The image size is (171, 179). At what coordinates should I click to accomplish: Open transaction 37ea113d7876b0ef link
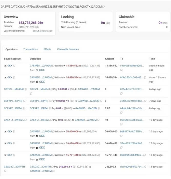(132, 143)
